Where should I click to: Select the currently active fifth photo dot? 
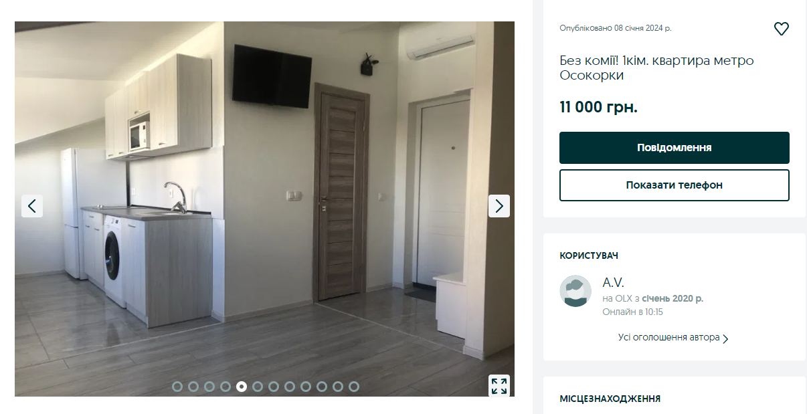[242, 387]
